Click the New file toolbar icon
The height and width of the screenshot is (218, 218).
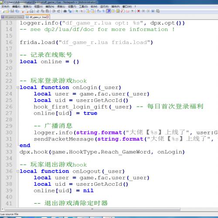(3, 11)
